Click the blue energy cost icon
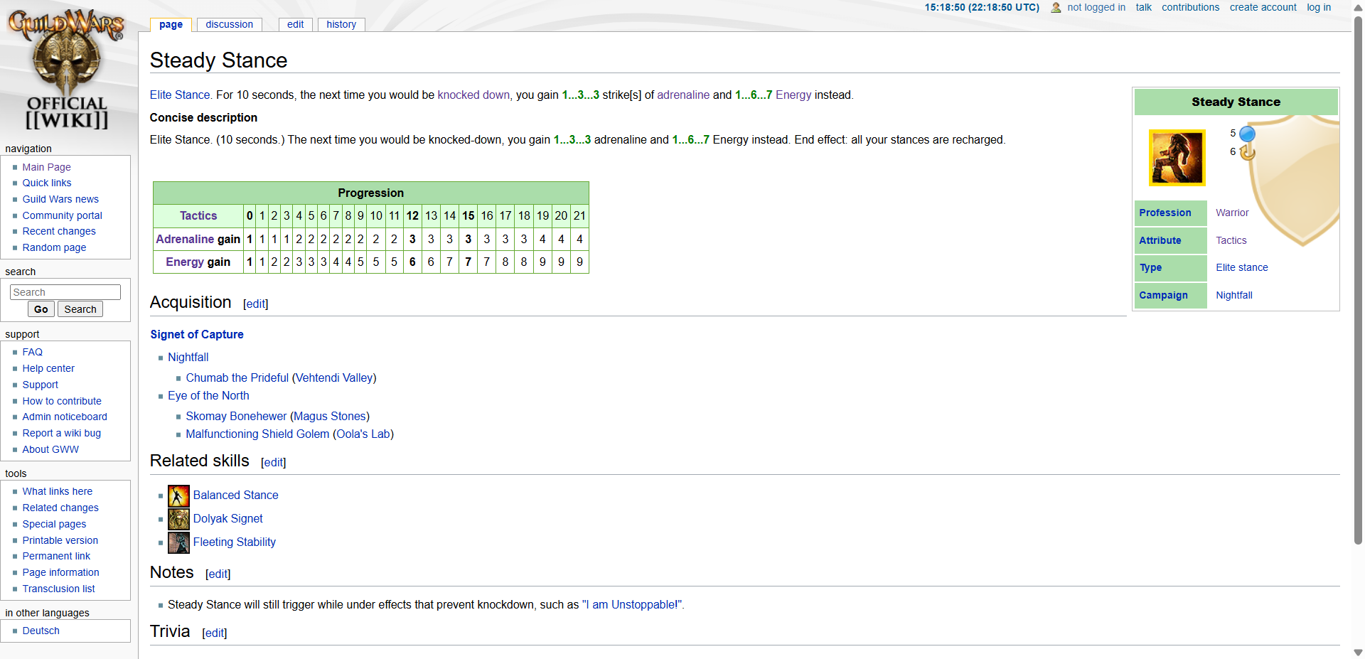The image size is (1365, 659). (x=1247, y=134)
